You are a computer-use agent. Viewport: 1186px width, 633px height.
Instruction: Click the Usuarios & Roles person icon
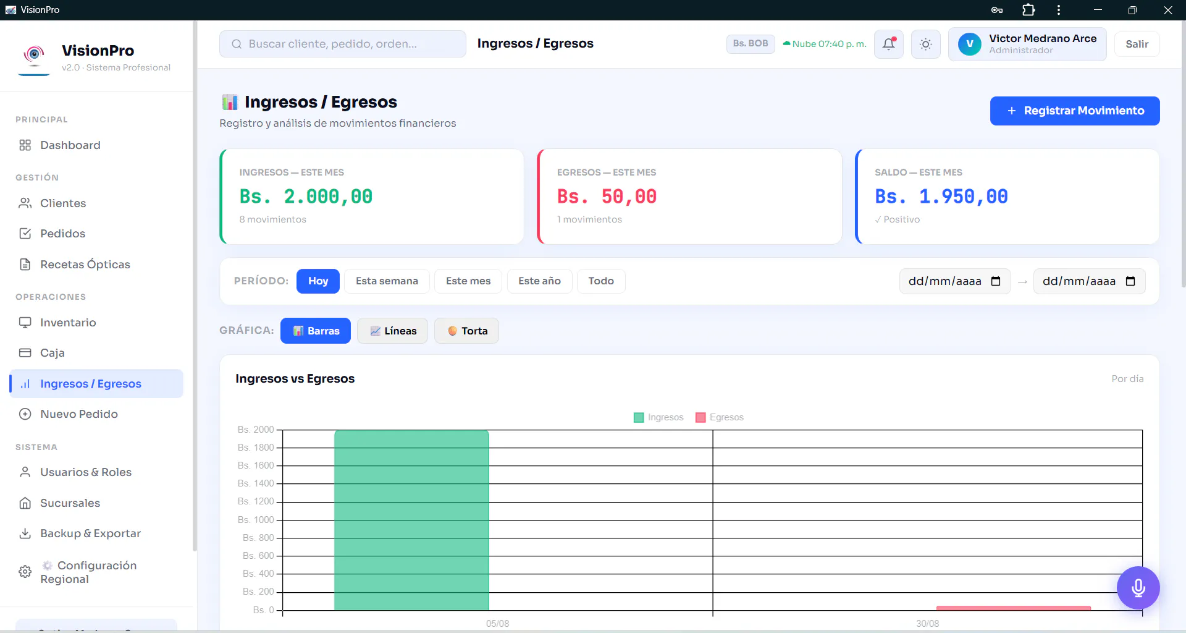(x=25, y=472)
